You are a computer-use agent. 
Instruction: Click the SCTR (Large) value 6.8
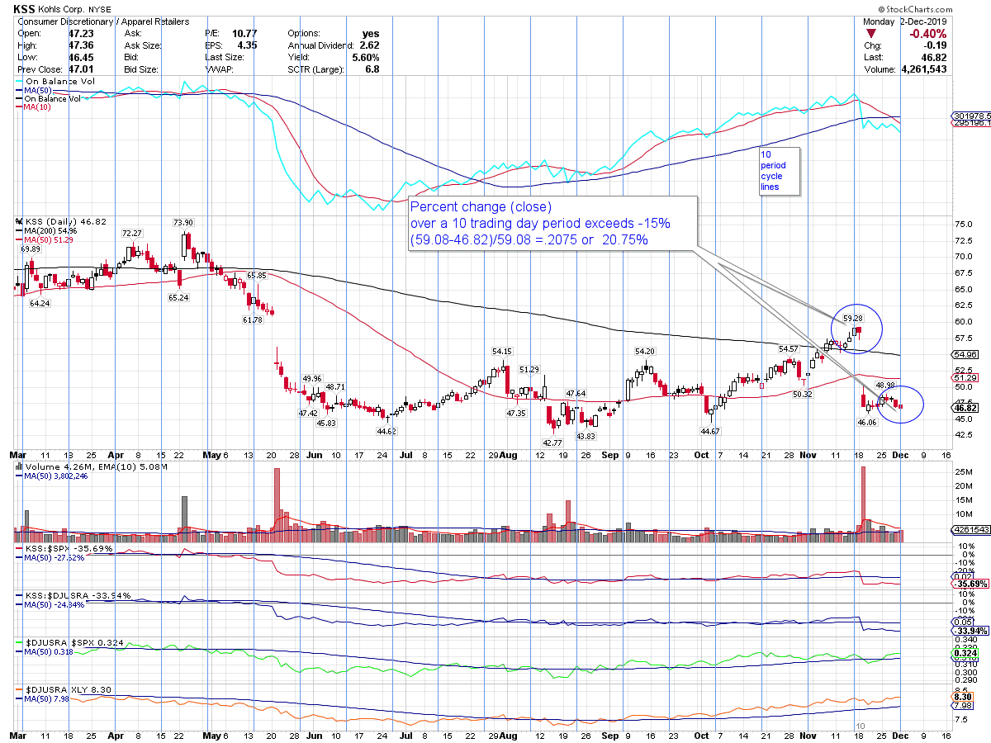pos(372,69)
